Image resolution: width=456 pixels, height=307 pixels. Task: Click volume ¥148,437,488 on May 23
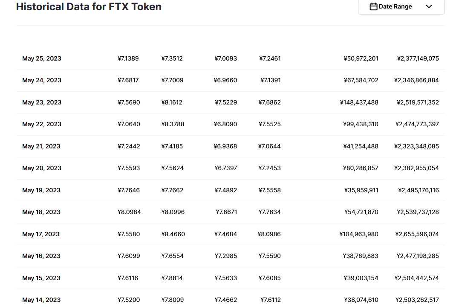(x=359, y=102)
